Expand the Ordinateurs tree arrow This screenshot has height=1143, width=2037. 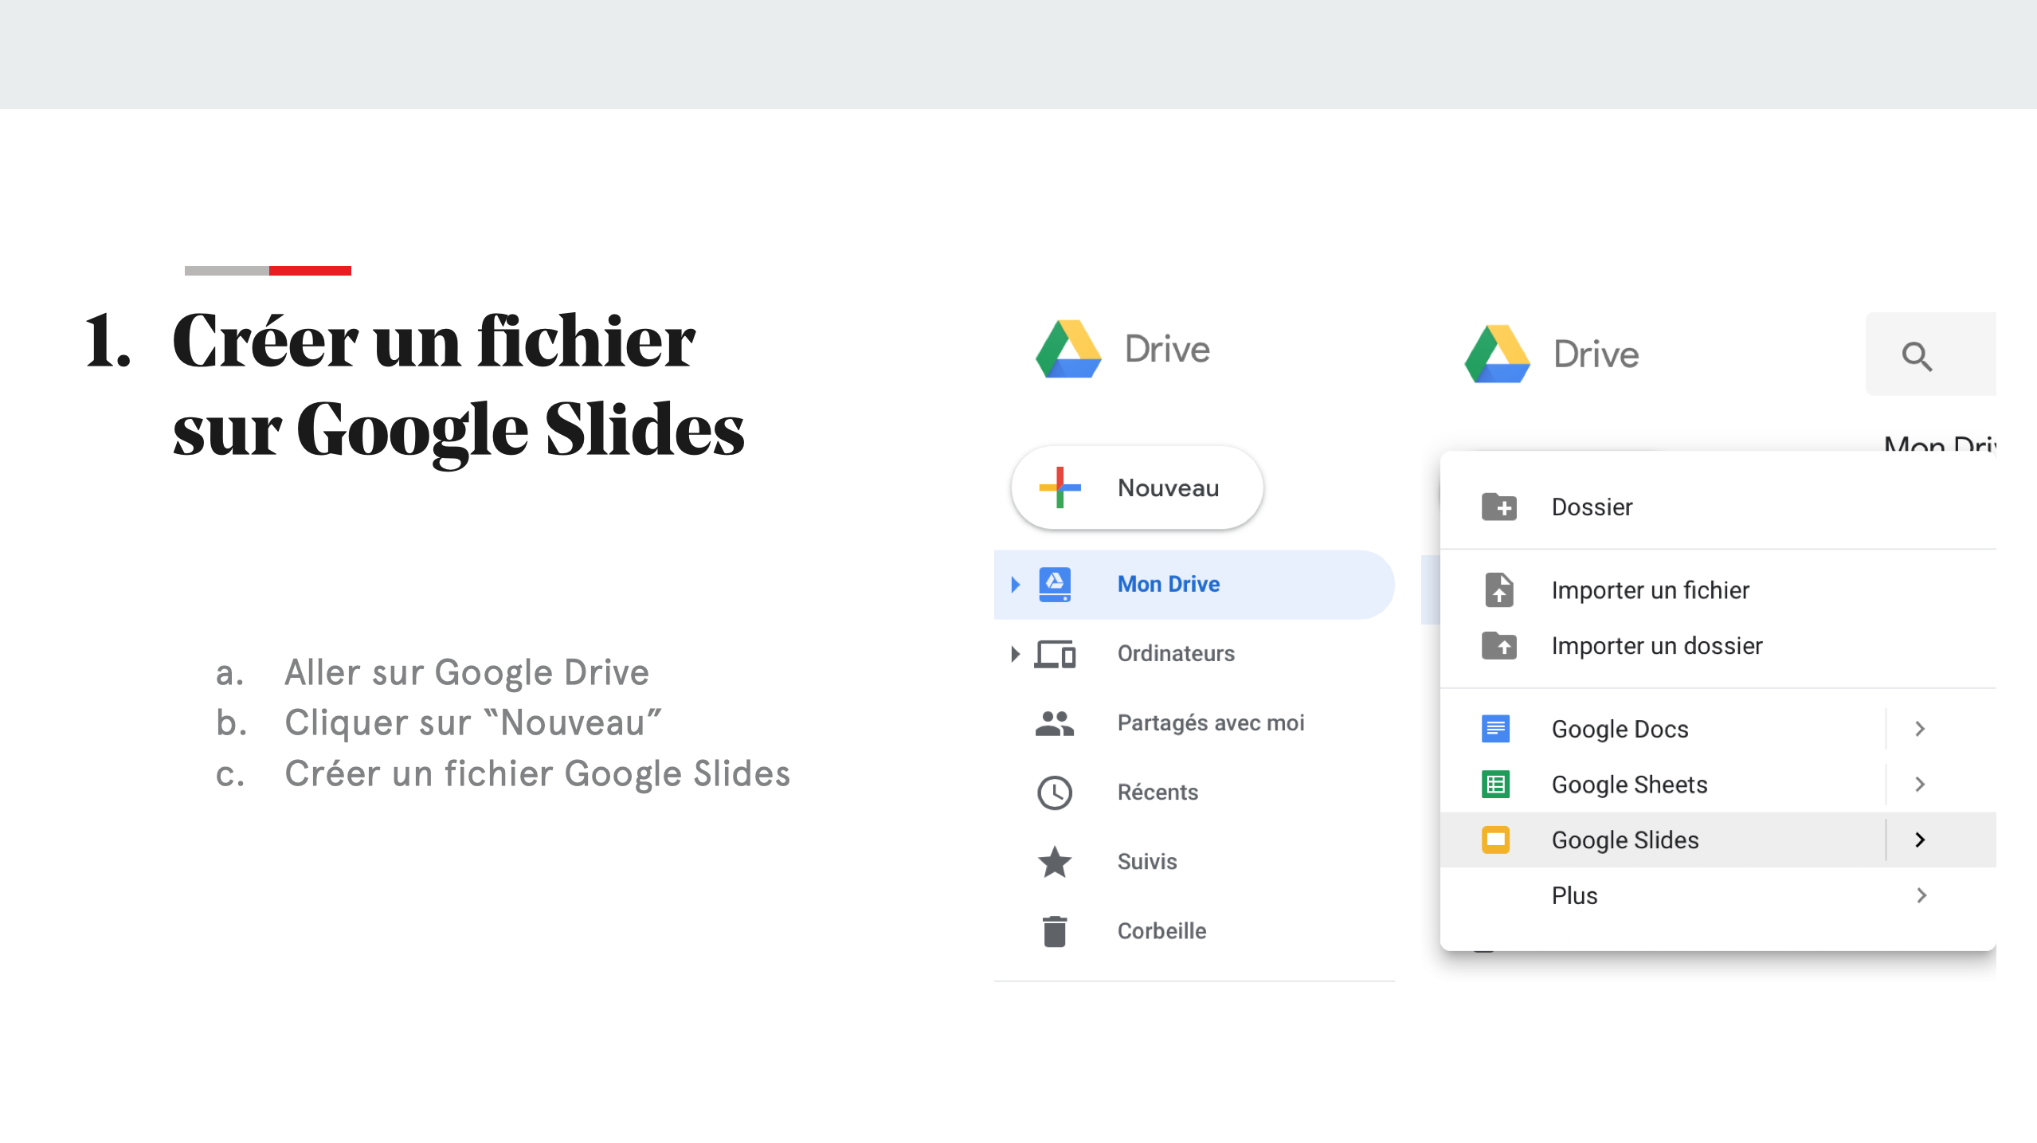[x=1015, y=654]
